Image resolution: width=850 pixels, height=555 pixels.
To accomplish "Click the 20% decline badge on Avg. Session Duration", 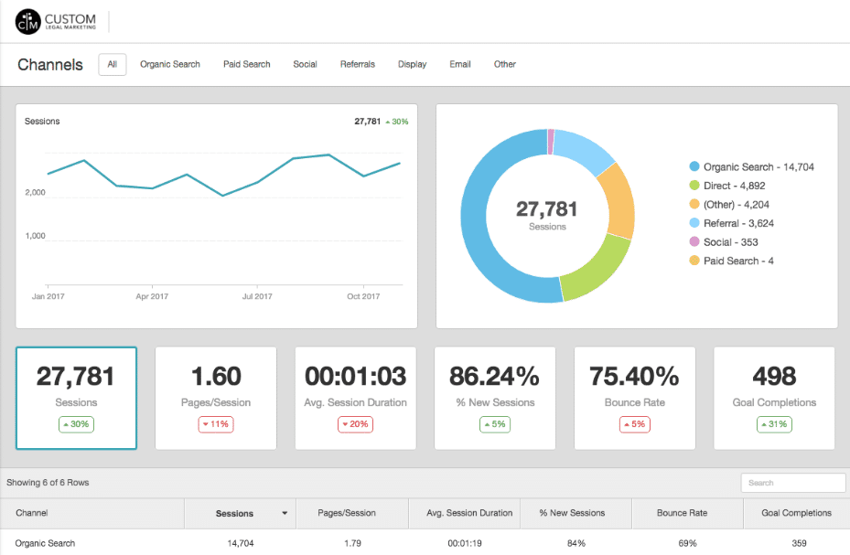I will click(355, 424).
